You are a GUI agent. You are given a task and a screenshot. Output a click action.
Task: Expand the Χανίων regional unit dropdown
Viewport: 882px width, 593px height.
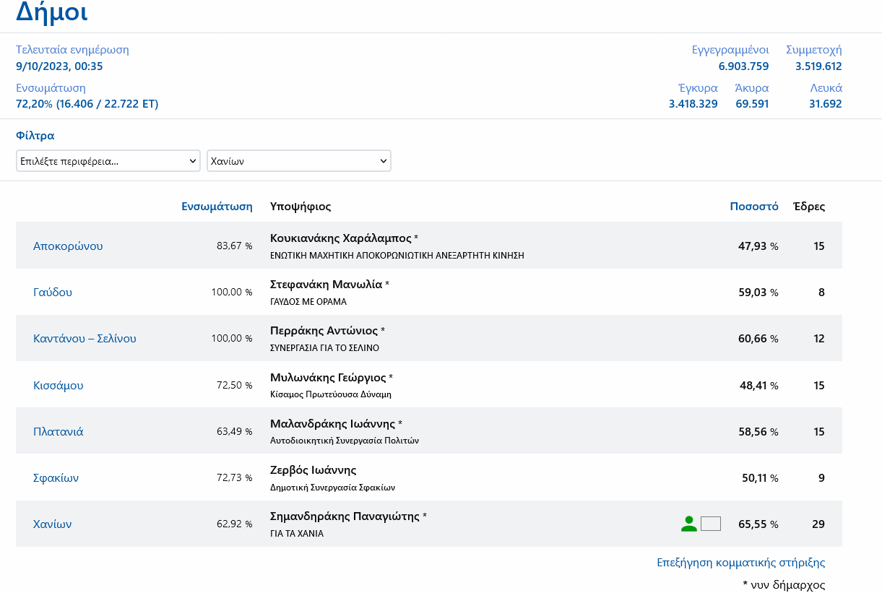(298, 161)
